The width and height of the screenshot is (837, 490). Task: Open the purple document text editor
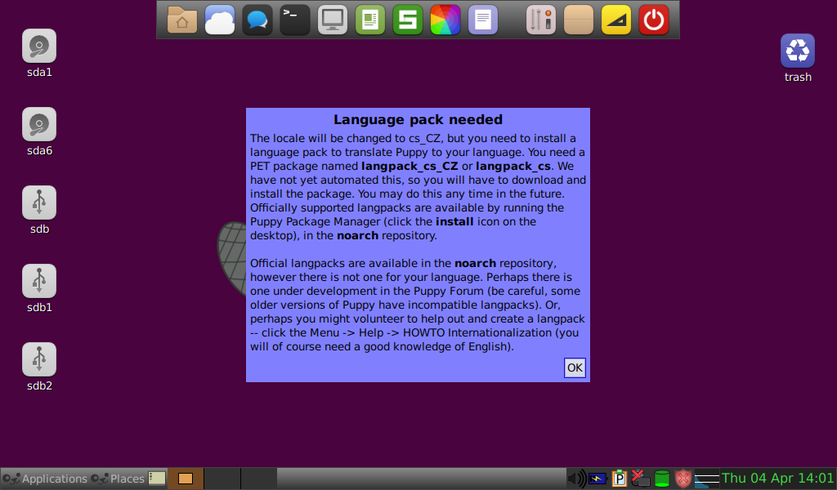(482, 19)
